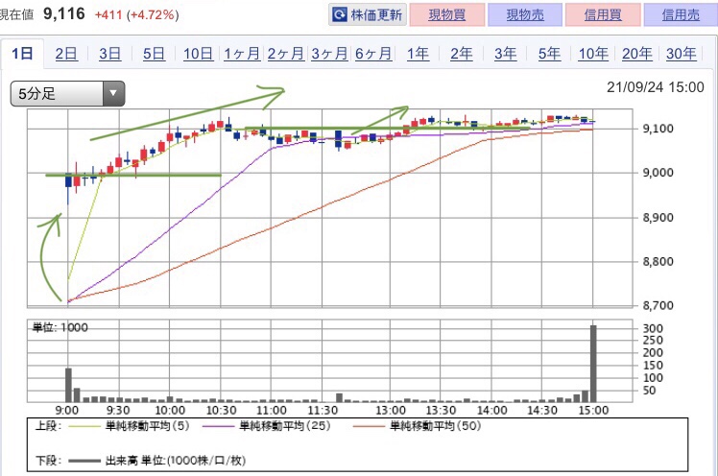Click the 5分足 dropdown arrow
Screen dimensions: 718x476
(113, 94)
